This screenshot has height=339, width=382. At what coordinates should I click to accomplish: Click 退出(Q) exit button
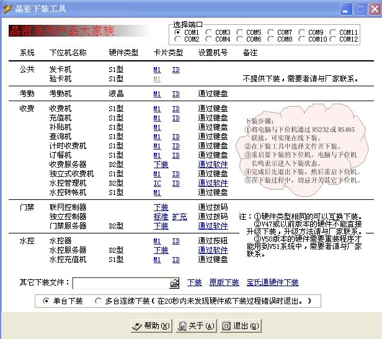(241, 326)
